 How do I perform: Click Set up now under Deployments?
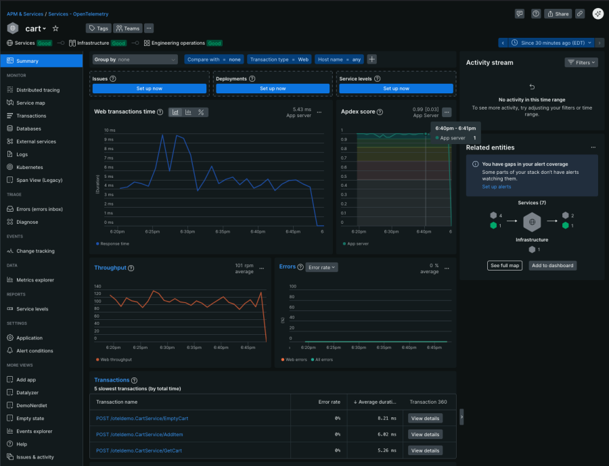click(273, 87)
